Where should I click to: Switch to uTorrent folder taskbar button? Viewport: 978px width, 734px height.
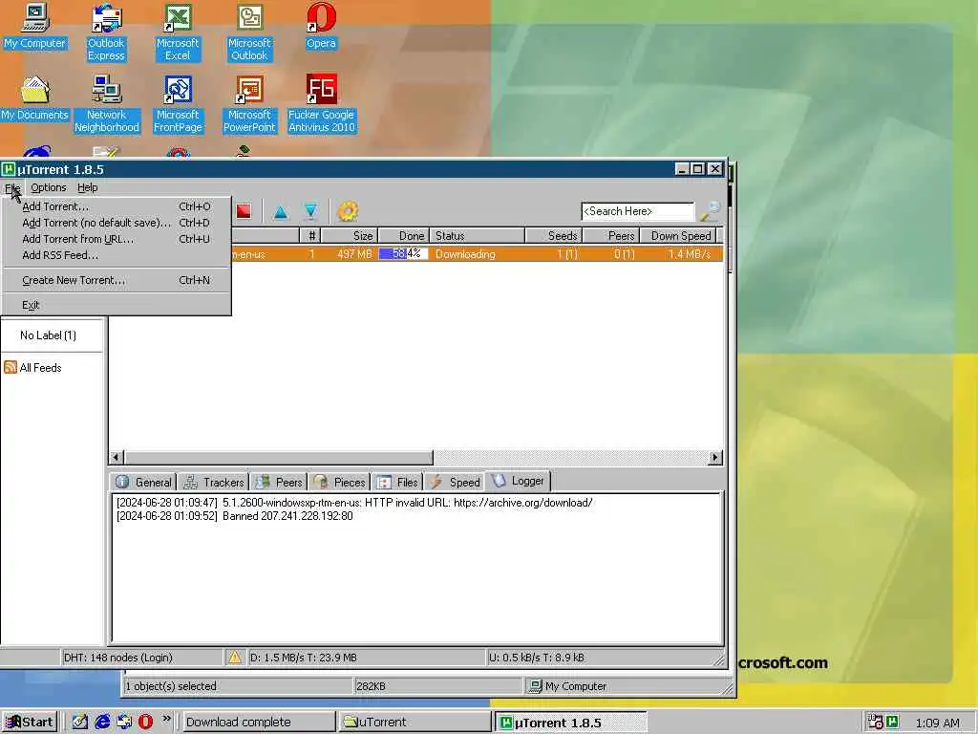415,723
